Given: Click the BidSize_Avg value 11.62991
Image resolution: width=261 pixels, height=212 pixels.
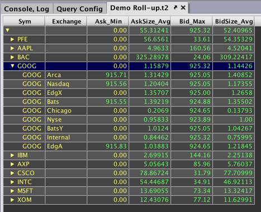Looking at the screenshot, I should (238, 200).
